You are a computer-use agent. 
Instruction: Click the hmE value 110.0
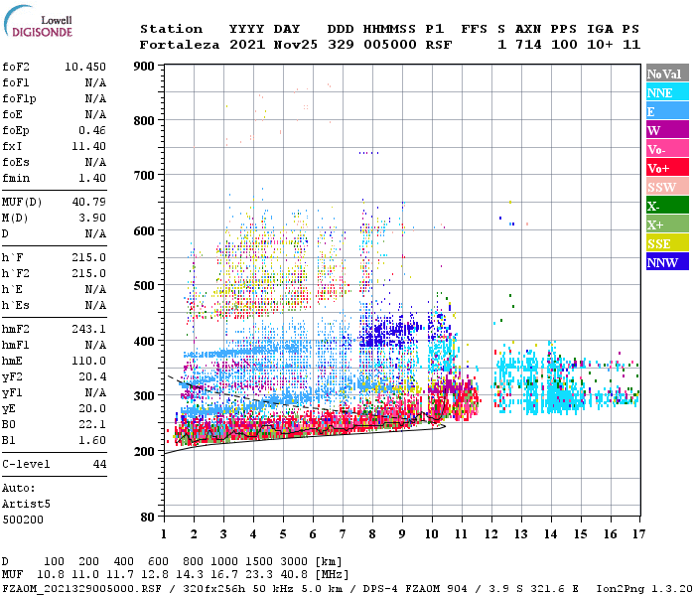[x=88, y=361]
